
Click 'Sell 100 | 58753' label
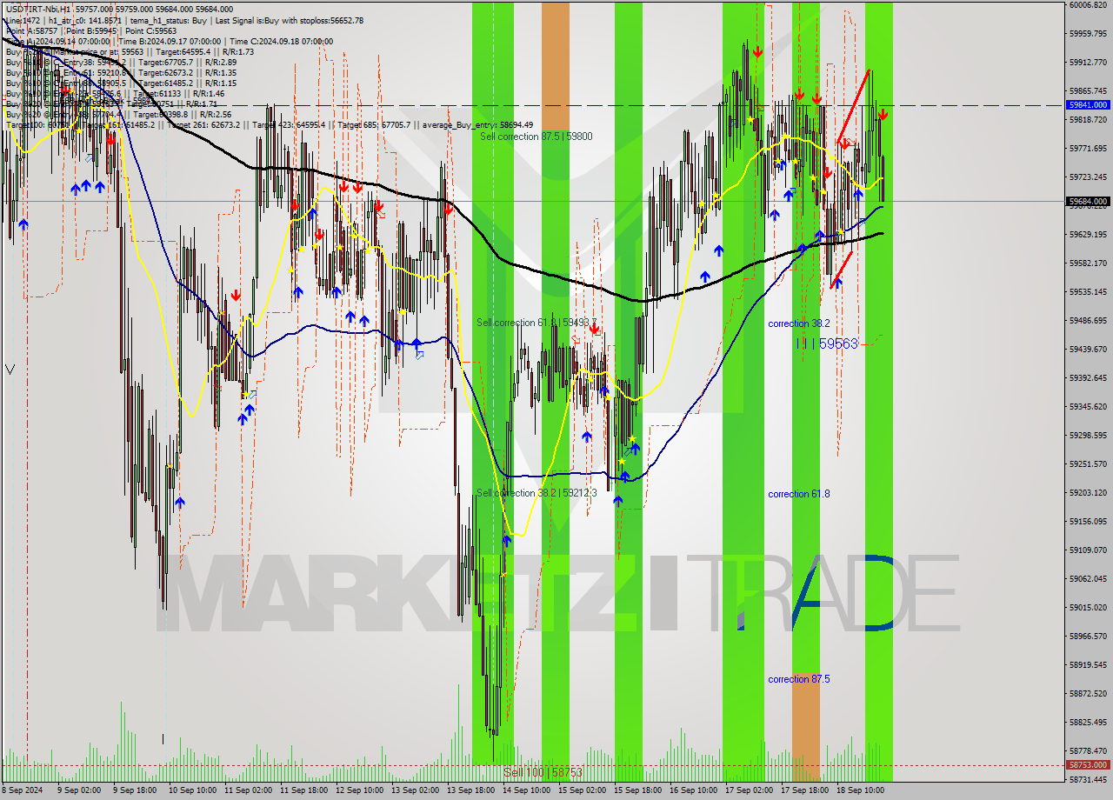(543, 772)
